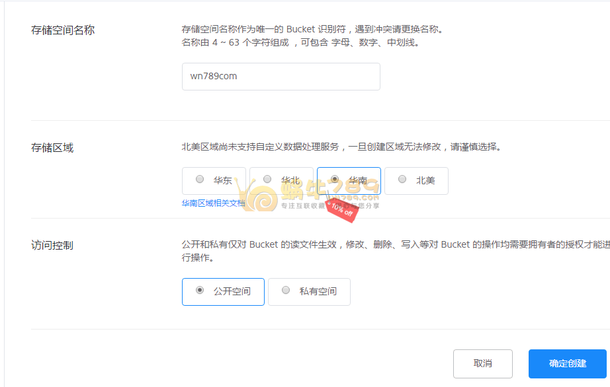Select the 华南 region radio option
The image size is (610, 387).
[x=349, y=180]
